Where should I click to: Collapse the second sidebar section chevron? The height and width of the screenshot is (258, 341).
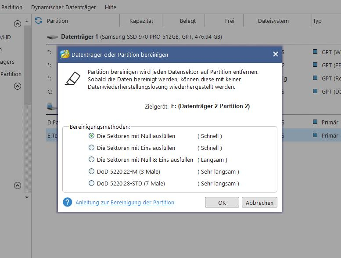[x=18, y=86]
